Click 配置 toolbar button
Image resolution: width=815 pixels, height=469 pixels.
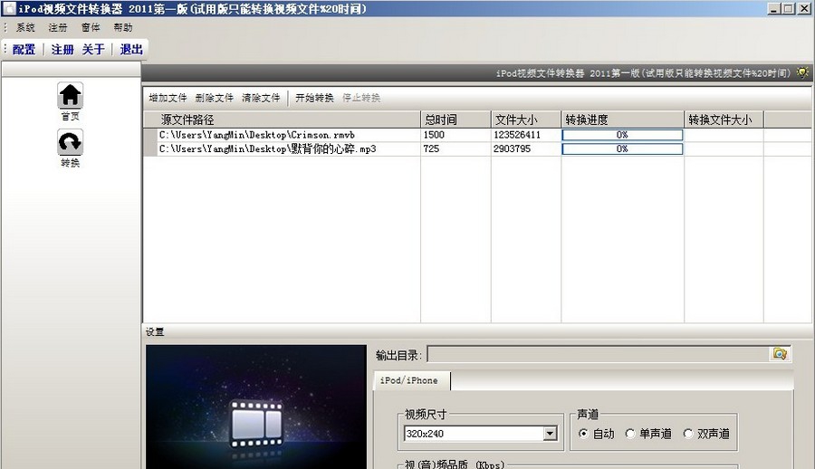[x=24, y=50]
